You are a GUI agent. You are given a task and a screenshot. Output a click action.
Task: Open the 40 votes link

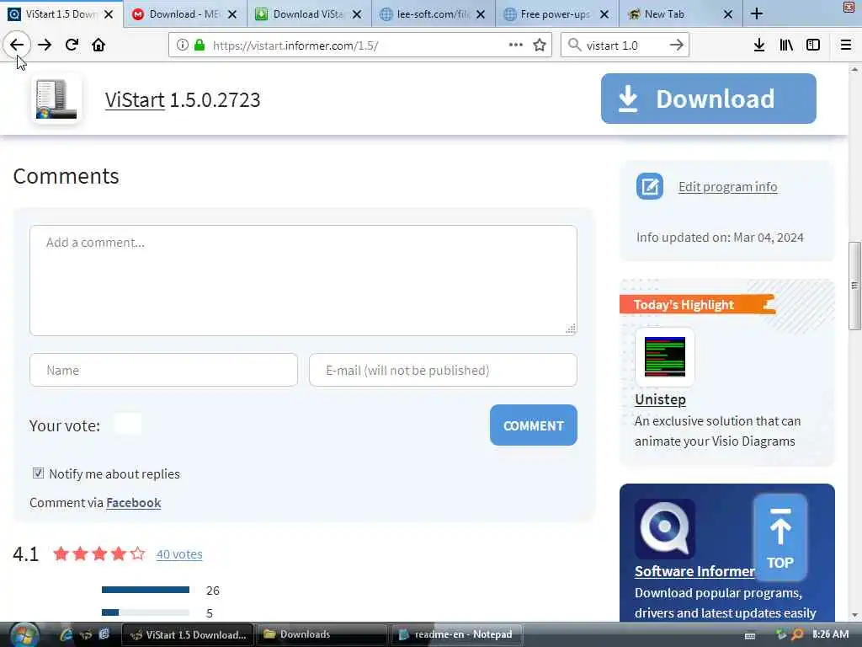pos(179,554)
